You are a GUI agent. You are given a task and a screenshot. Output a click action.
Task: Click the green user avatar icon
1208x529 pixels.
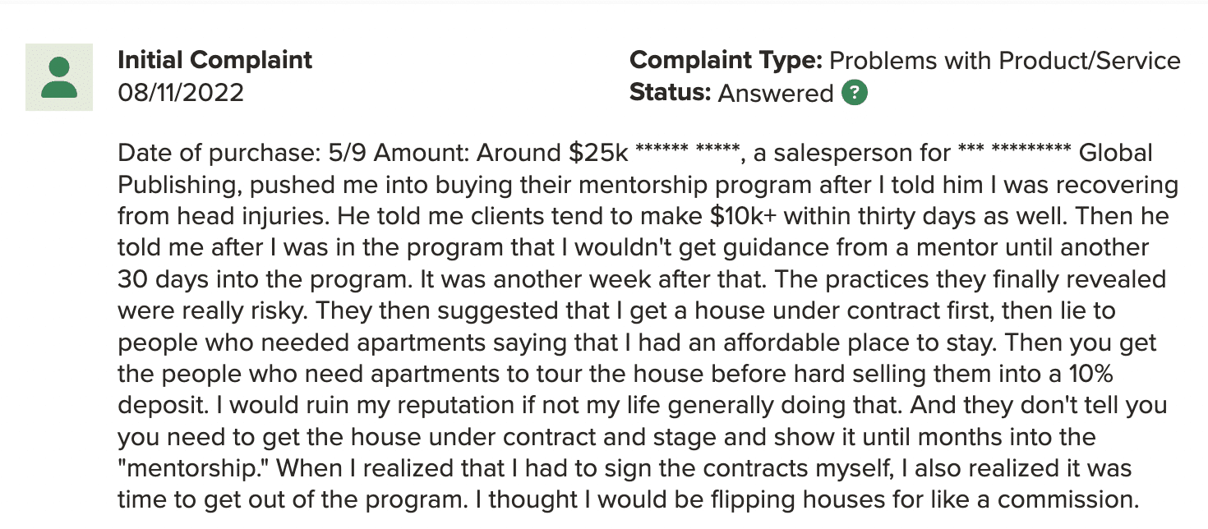(59, 77)
